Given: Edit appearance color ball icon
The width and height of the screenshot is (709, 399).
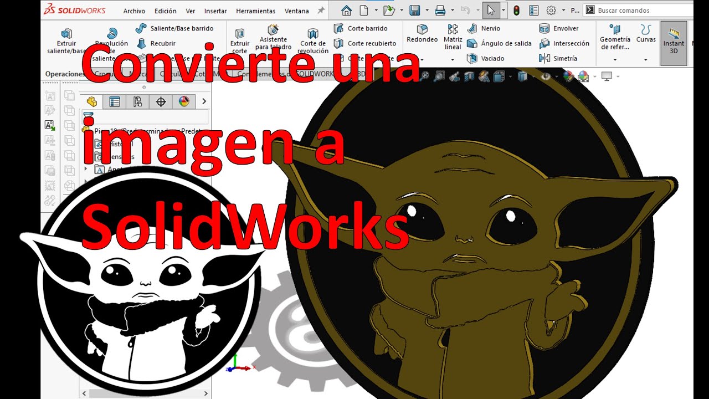Looking at the screenshot, I should point(568,76).
